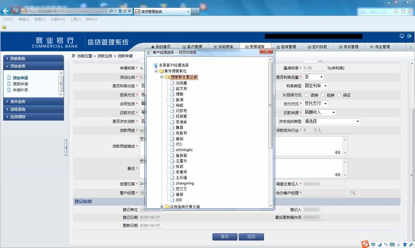
Task: Click the 保存 button
Action: pyautogui.click(x=225, y=237)
